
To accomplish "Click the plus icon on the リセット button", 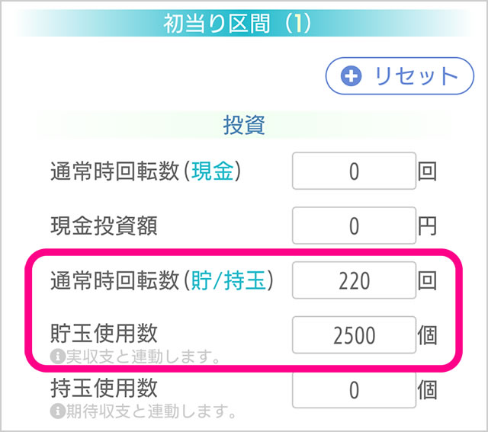I will [352, 76].
